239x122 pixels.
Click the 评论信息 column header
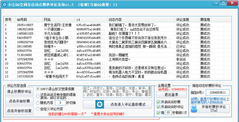187,20
